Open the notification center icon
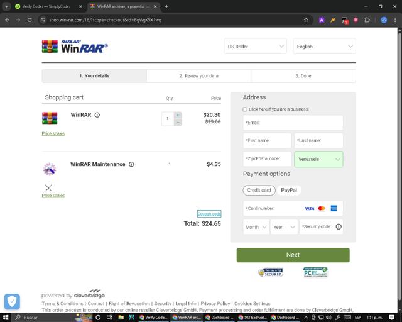Viewport: 402px width, 322px height. point(392,318)
